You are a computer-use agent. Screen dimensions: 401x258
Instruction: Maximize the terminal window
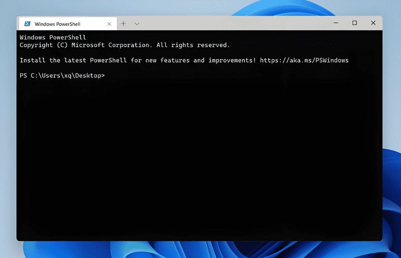pos(354,23)
